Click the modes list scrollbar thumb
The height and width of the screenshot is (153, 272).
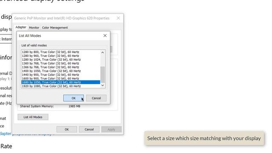[x=103, y=75]
